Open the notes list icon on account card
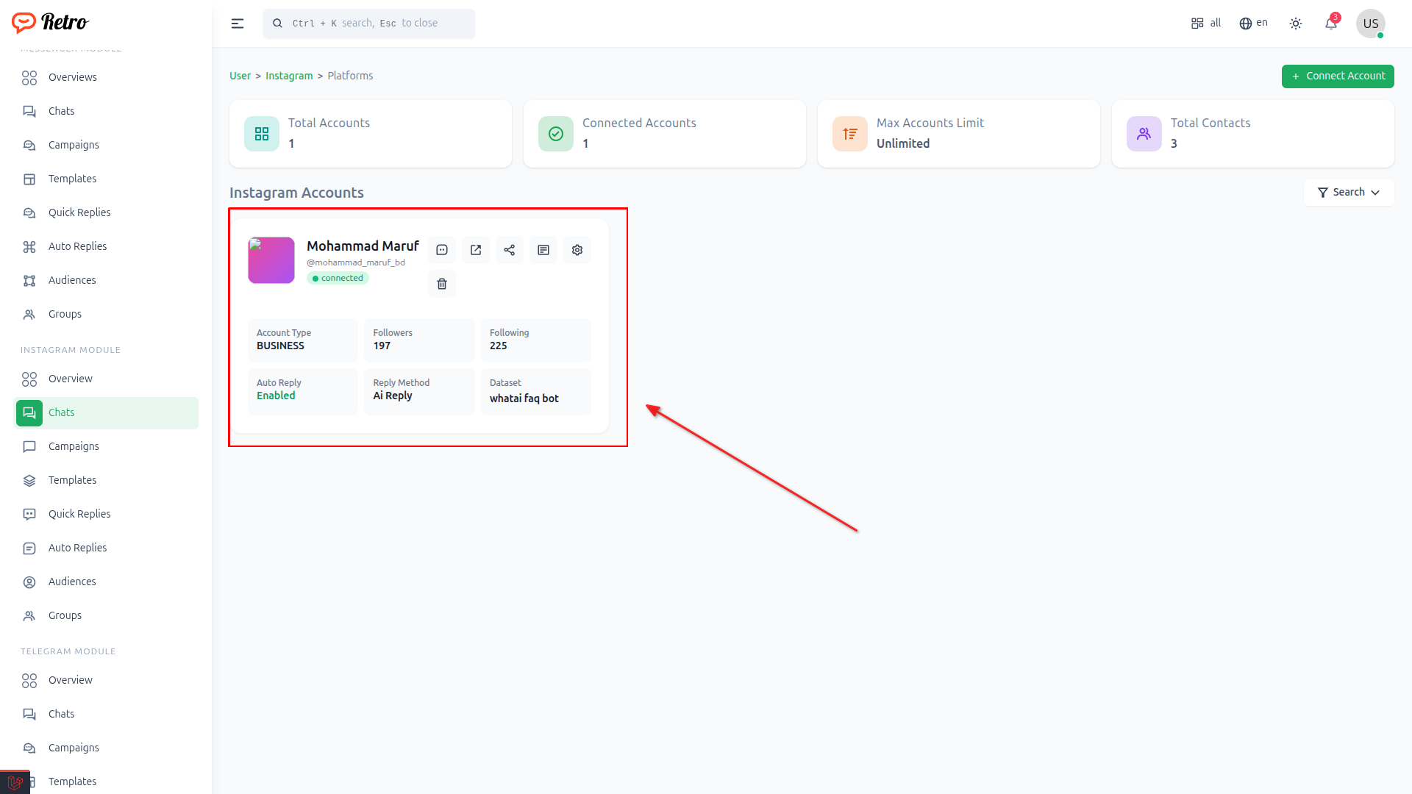The width and height of the screenshot is (1412, 794). 543,250
